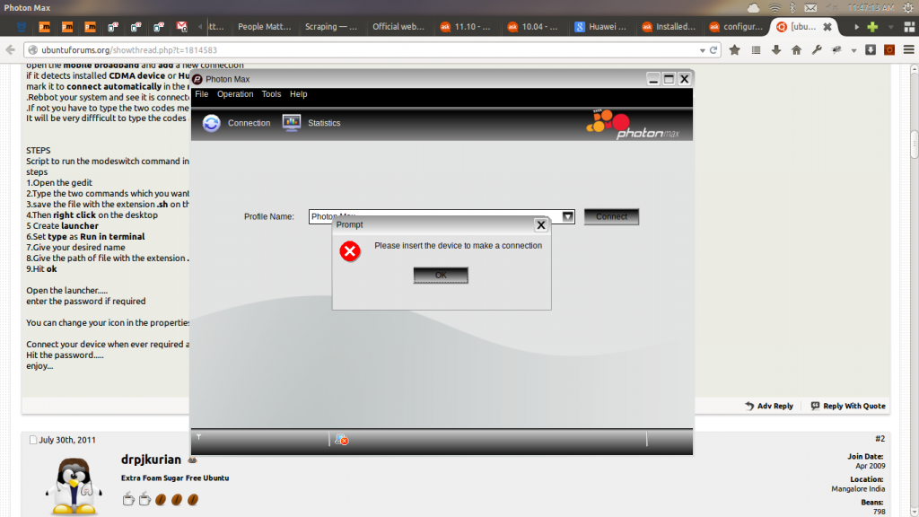Open the cloud indicator in top panel
Image resolution: width=919 pixels, height=517 pixels.
tap(753, 7)
